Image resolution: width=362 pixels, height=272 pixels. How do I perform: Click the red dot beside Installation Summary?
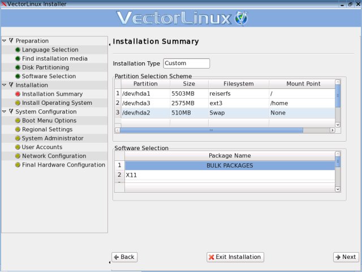coord(18,94)
